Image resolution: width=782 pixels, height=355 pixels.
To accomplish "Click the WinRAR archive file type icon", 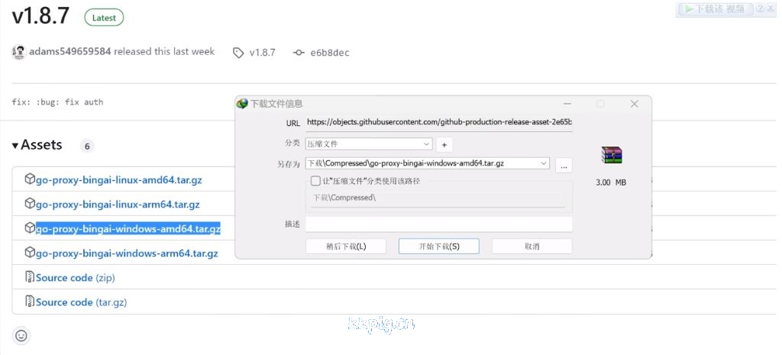I will click(612, 155).
